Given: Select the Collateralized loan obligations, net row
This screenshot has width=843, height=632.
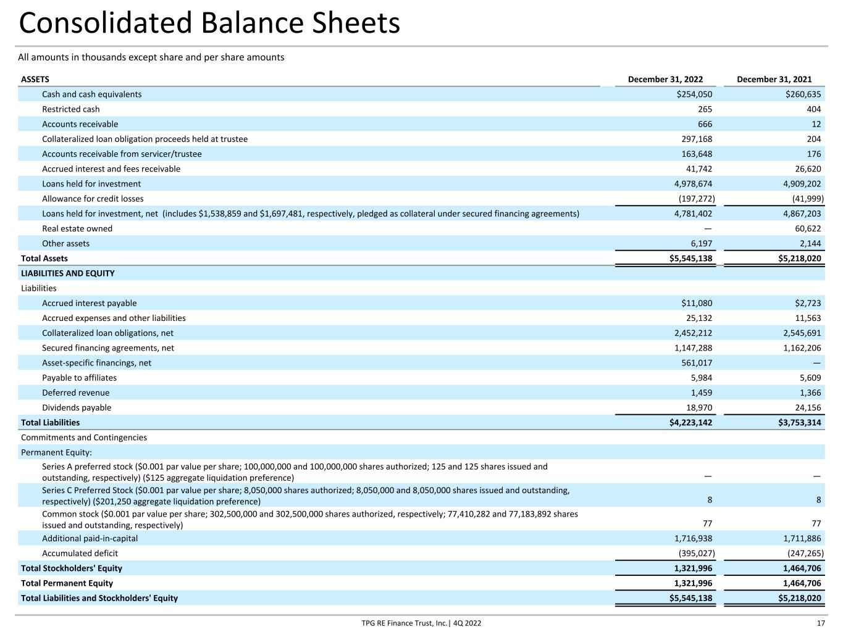Looking at the screenshot, I should point(421,333).
